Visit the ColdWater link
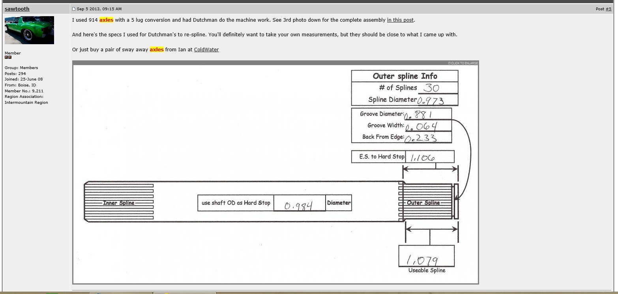Screen dimensions: 618x294 [x=206, y=49]
